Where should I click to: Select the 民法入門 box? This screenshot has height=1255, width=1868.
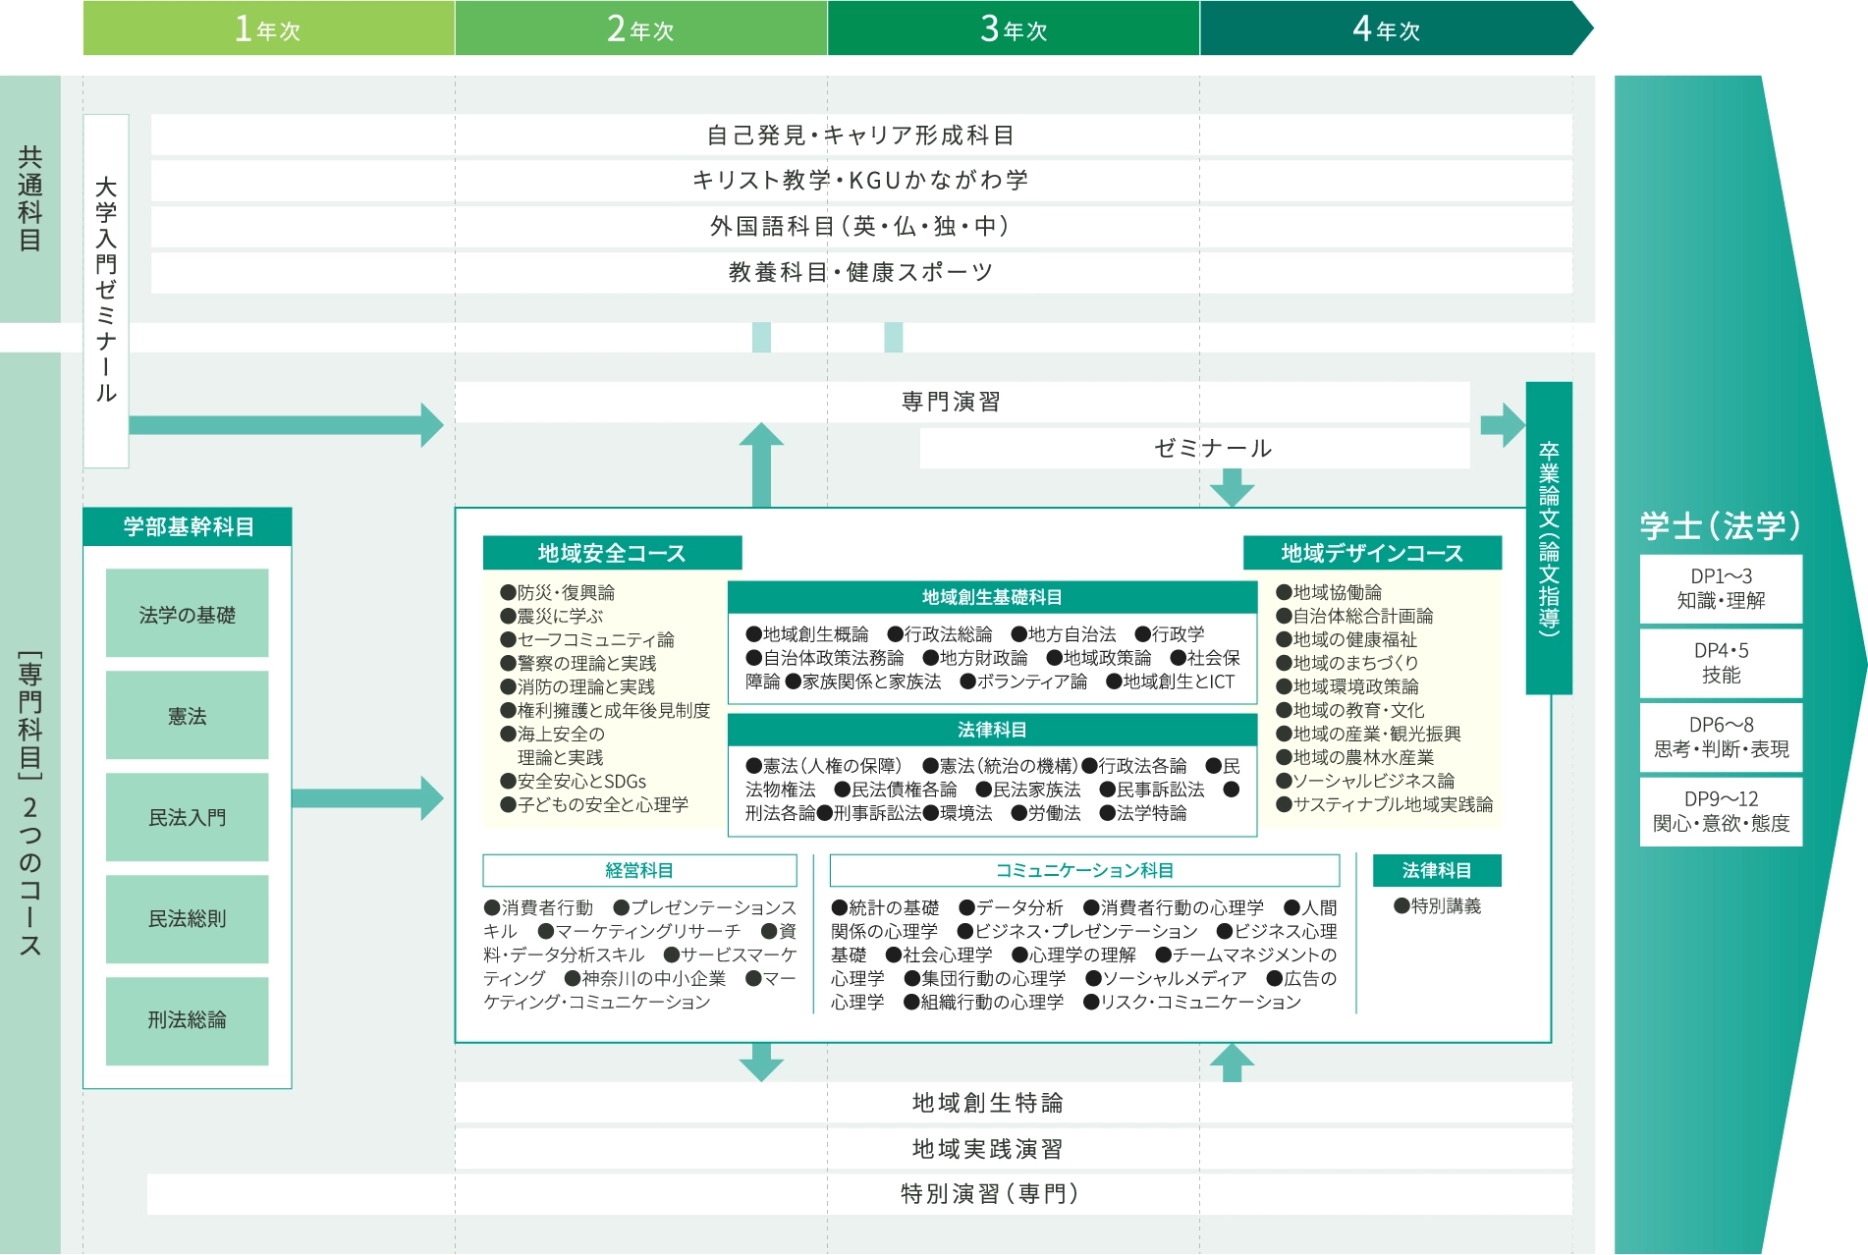click(x=188, y=817)
